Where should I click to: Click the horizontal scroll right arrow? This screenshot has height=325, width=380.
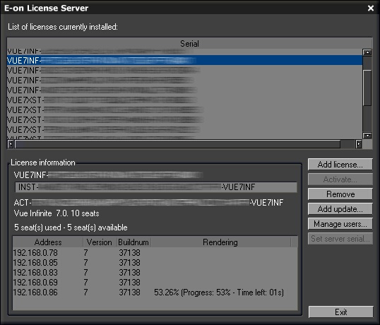[358, 144]
